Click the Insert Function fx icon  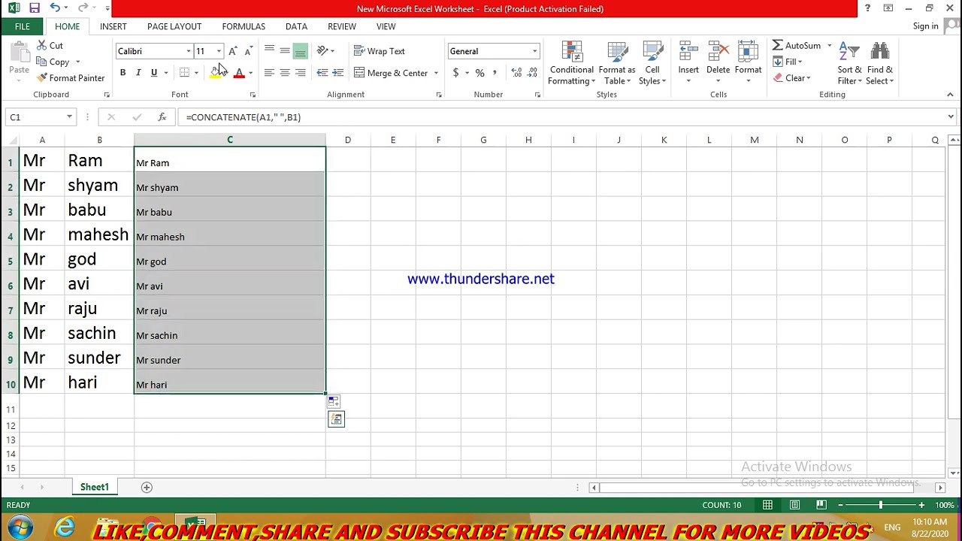pos(162,117)
